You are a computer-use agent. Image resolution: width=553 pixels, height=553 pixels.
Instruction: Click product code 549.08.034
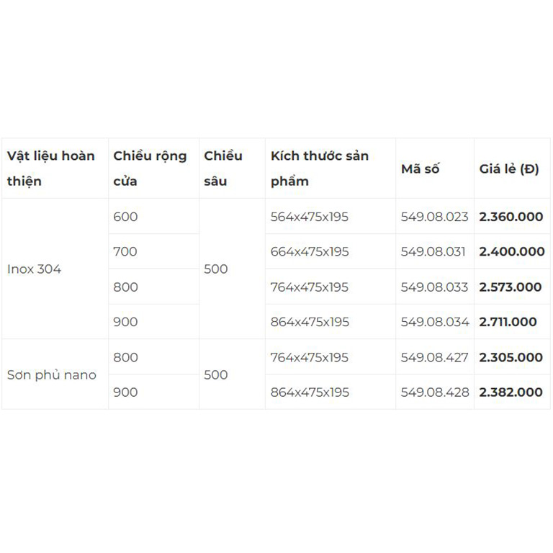coord(435,322)
